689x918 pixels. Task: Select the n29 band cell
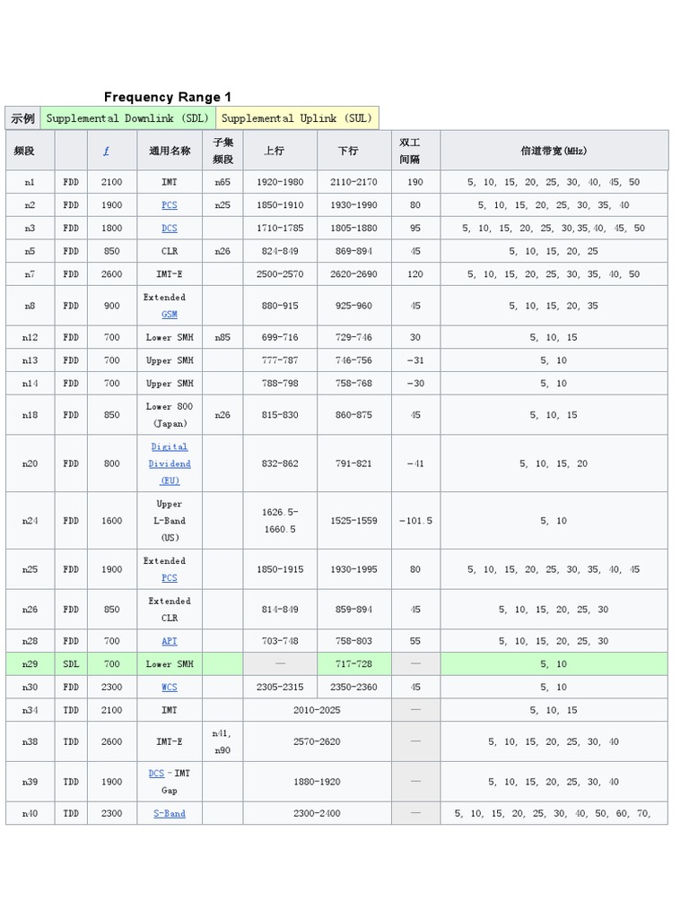pos(30,664)
